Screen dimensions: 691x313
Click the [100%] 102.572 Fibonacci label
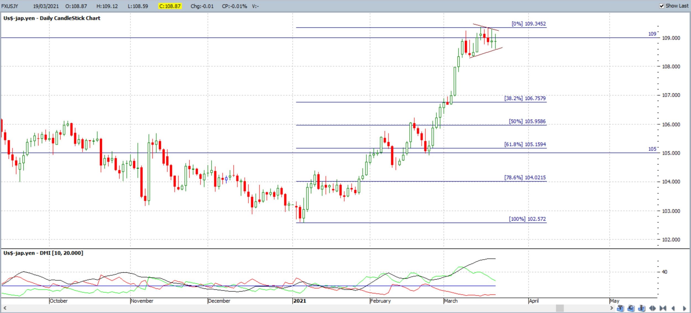527,219
